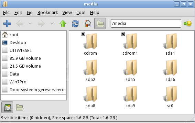Click the file manager title bar icon

[5, 4]
